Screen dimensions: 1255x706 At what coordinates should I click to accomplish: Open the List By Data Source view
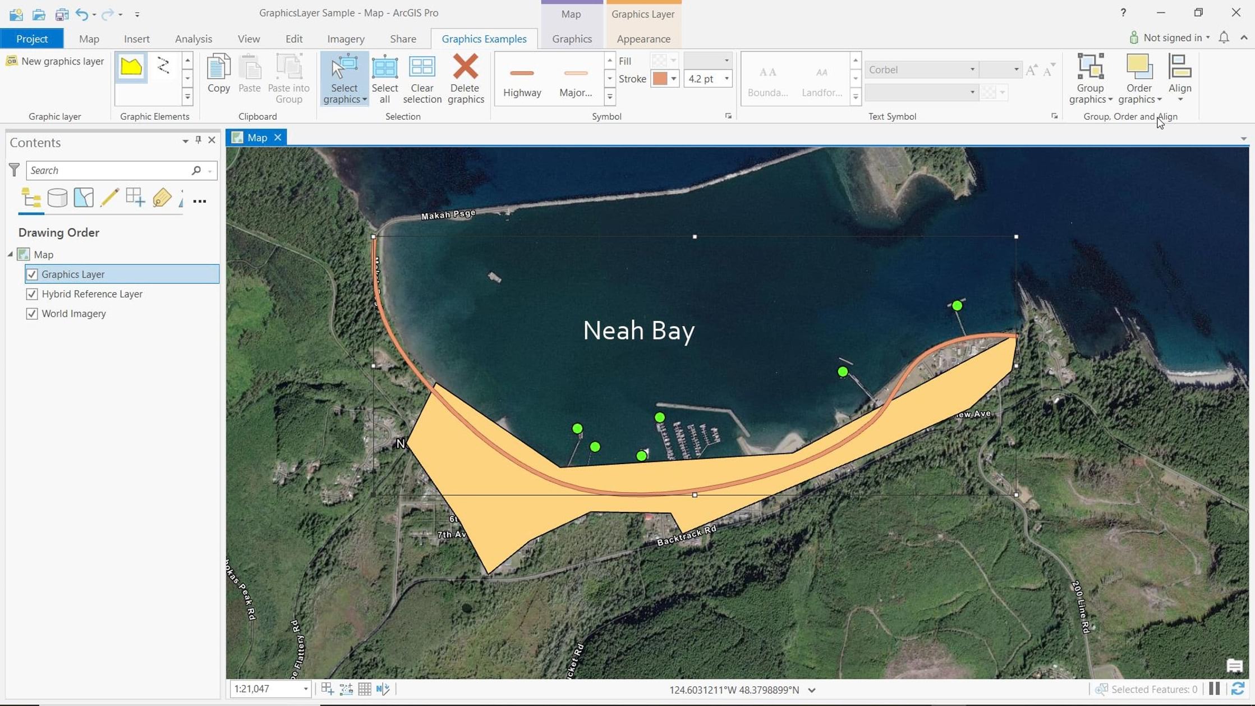tap(57, 198)
